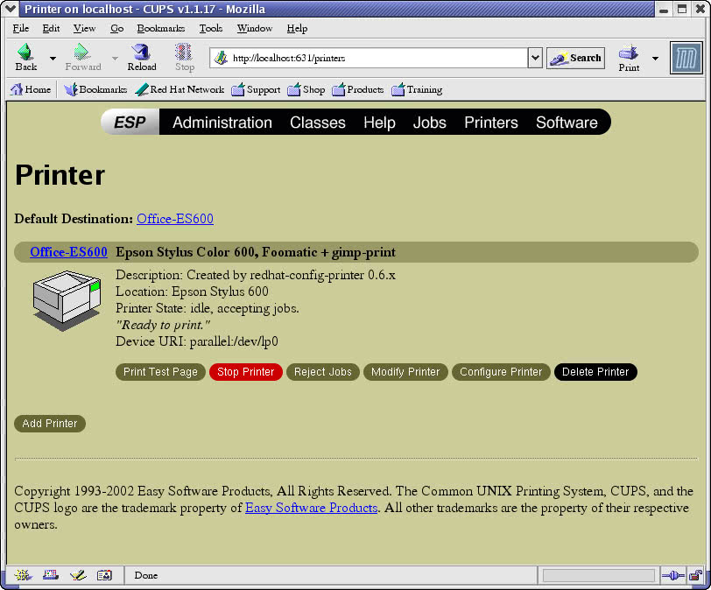
Task: Click Print Test Page button
Action: pos(160,372)
